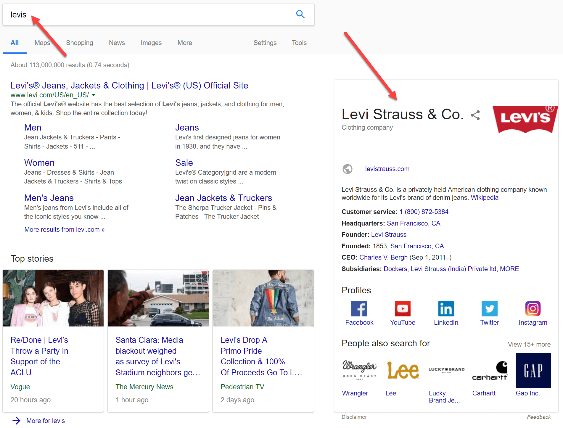Switch to the Maps tab
563x428 pixels.
(x=42, y=43)
